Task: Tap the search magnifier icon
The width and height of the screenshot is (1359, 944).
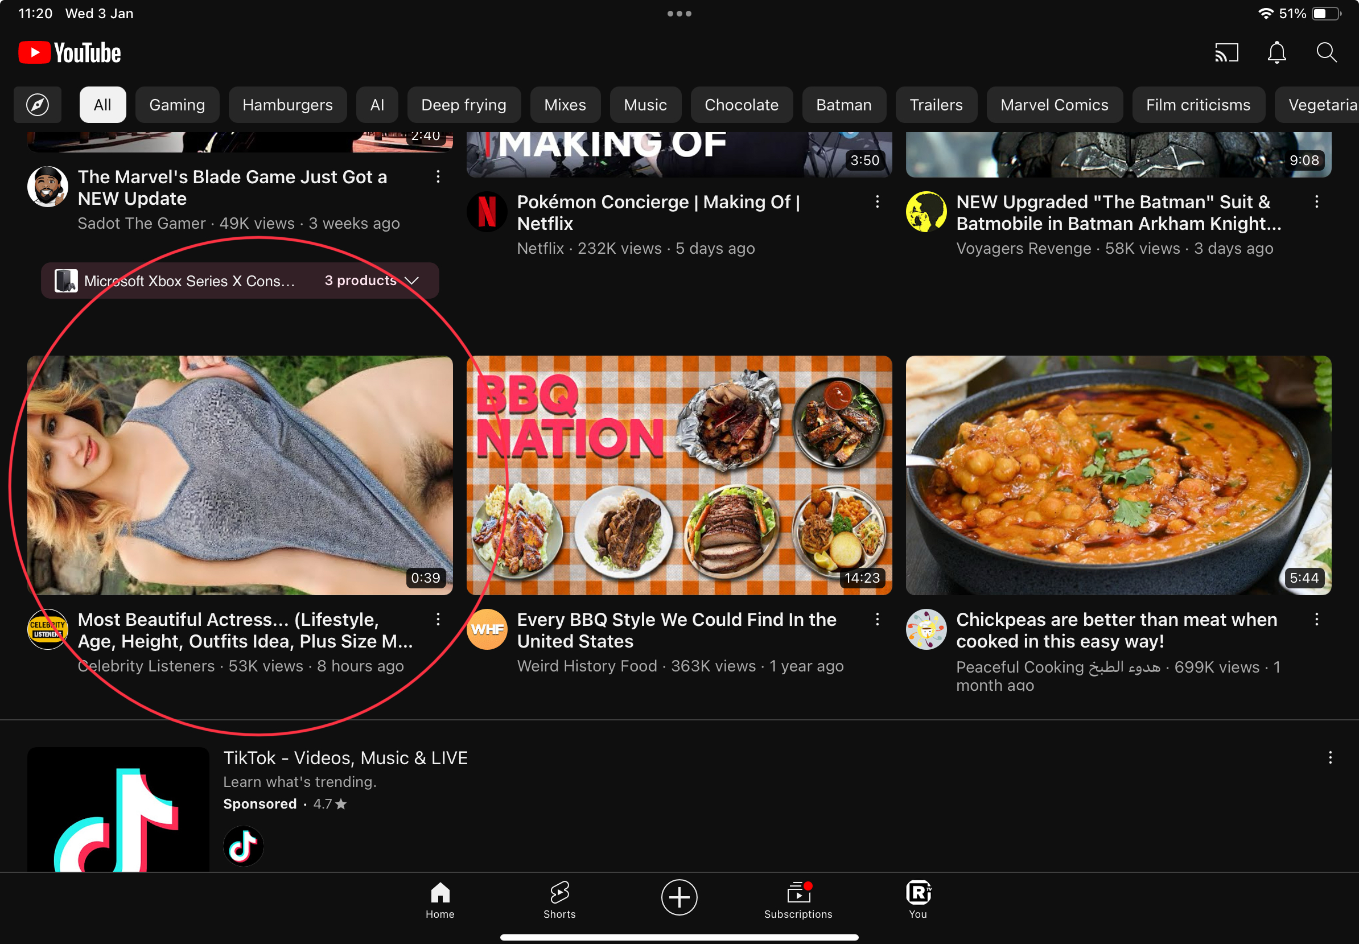Action: [x=1327, y=53]
